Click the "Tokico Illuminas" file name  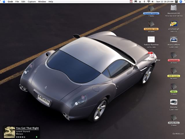pos(151,45)
